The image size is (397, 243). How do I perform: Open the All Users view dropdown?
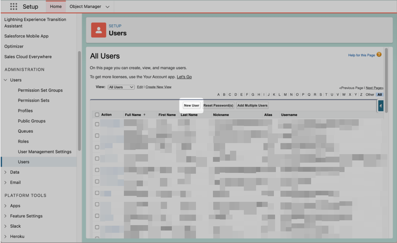point(121,87)
